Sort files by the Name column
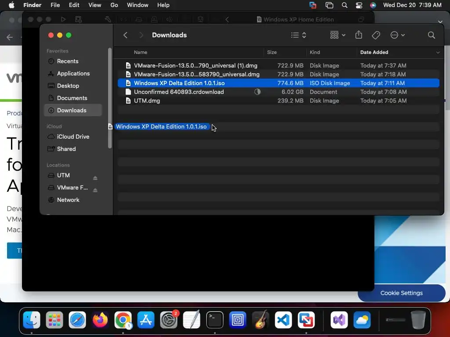450x337 pixels. click(x=140, y=52)
